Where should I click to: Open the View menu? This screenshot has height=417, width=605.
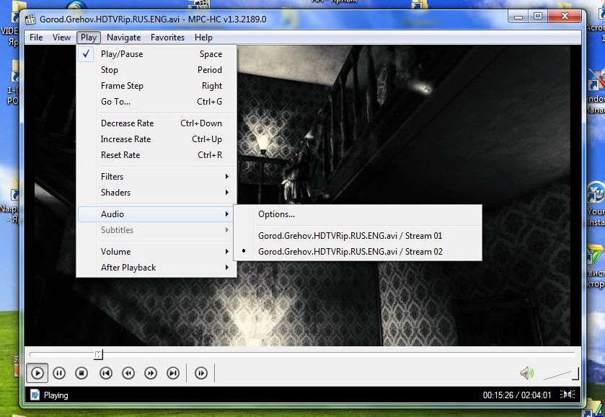(61, 38)
